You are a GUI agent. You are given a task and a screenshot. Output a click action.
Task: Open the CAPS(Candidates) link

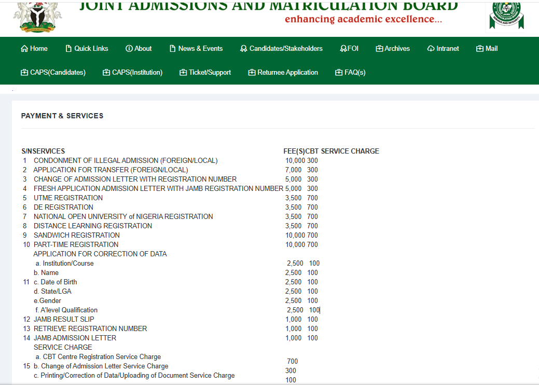53,73
